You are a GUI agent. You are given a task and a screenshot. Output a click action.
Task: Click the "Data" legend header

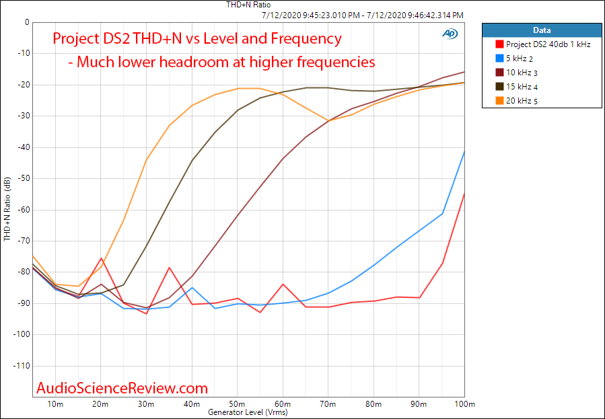coord(542,30)
